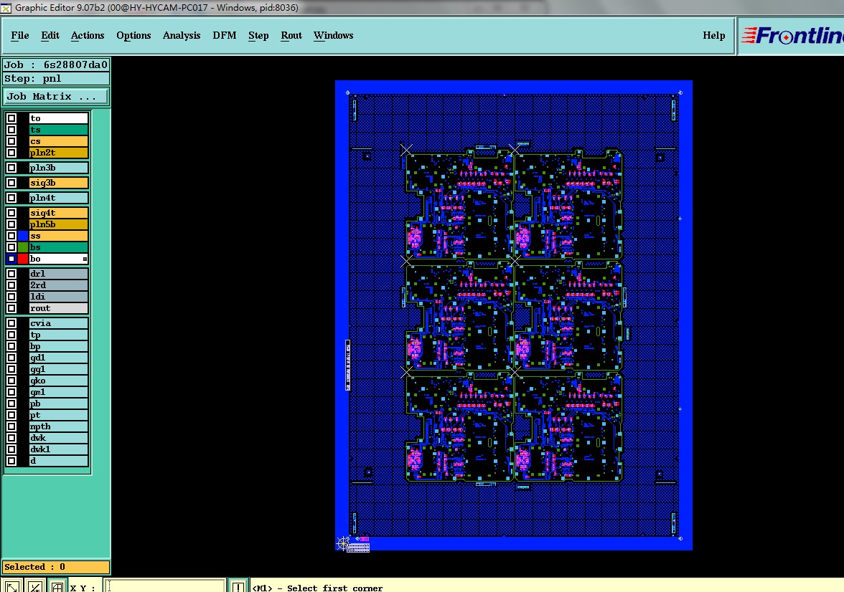
Task: Toggle the checkbox for layer pln2t
Action: pos(11,153)
